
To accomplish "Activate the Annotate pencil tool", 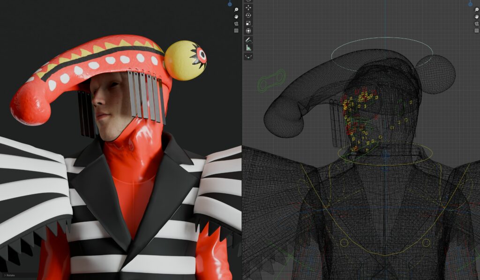I will 248,40.
